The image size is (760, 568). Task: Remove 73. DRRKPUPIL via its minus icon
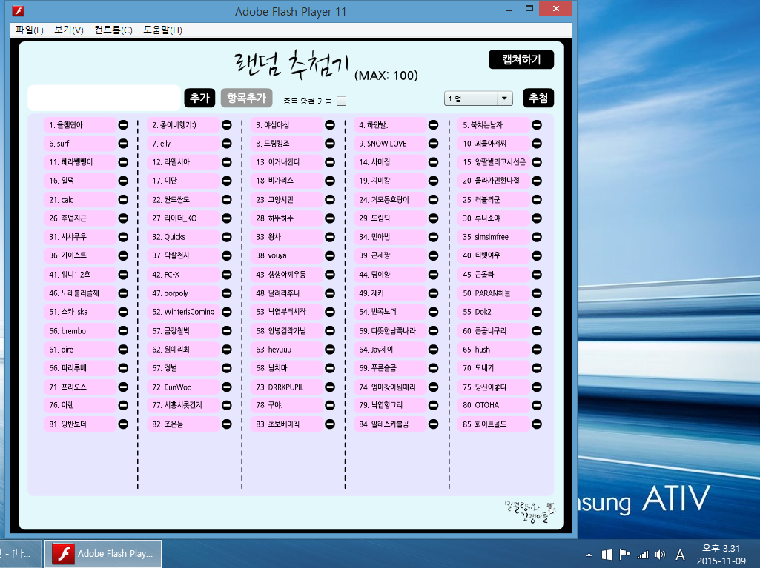pyautogui.click(x=330, y=387)
